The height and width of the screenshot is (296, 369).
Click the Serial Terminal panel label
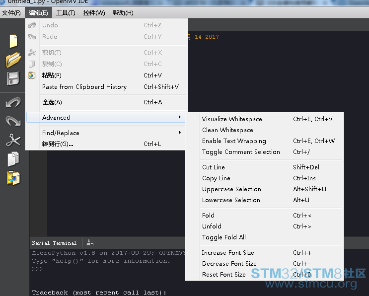coord(54,243)
